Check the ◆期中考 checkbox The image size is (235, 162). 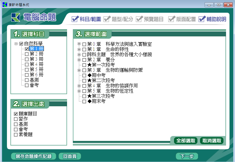click(x=84, y=75)
